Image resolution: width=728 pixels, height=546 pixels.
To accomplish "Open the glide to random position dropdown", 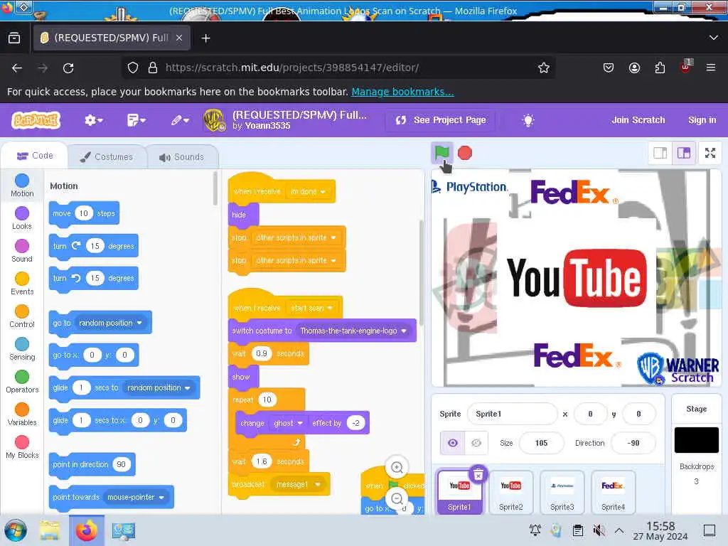I will click(159, 387).
